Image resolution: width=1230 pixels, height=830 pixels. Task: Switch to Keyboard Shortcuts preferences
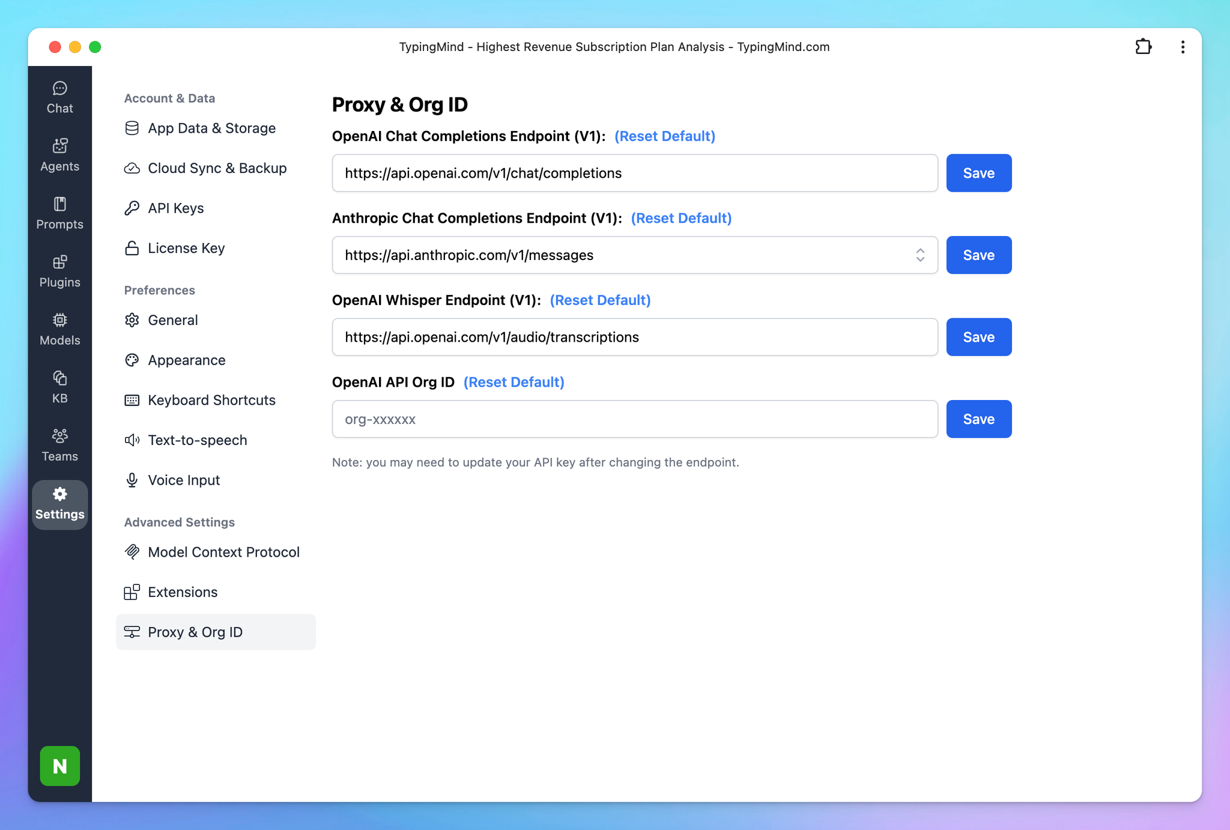point(211,400)
